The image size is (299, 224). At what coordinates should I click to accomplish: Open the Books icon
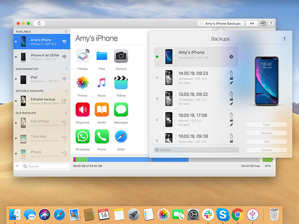[x=102, y=109]
